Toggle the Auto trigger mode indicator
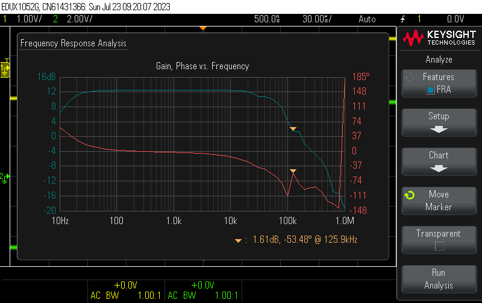 pyautogui.click(x=367, y=19)
